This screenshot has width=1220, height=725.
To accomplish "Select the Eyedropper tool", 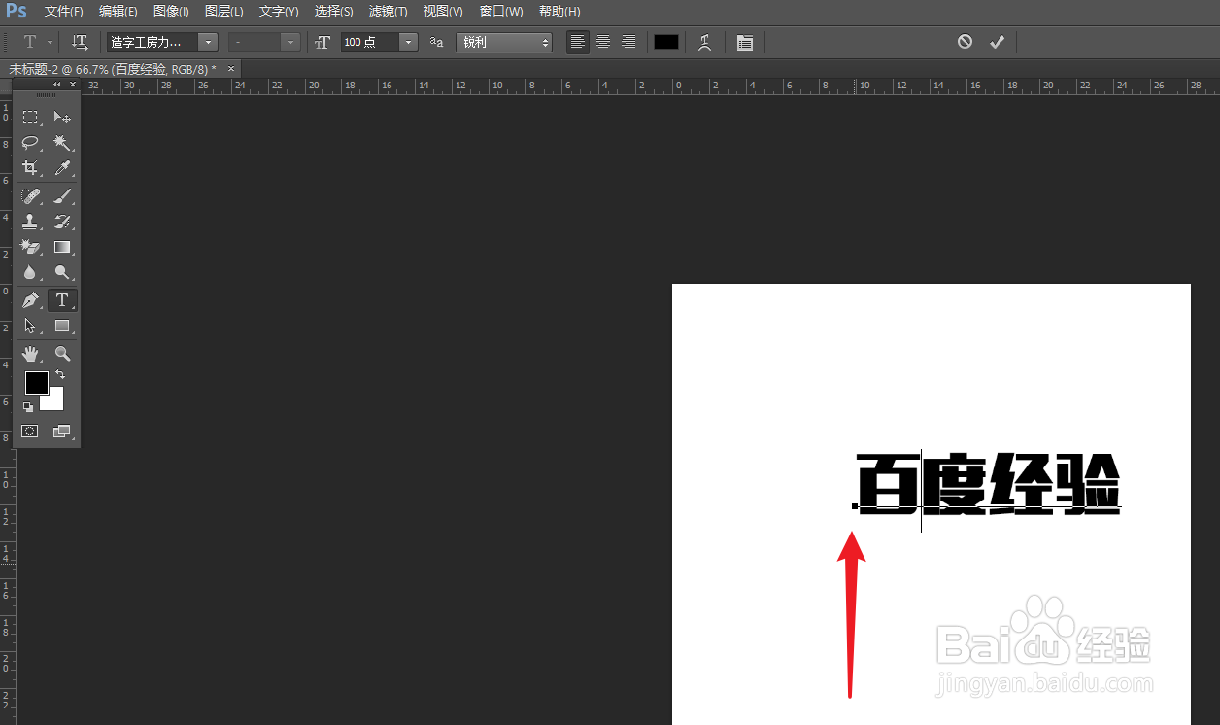I will coord(62,168).
